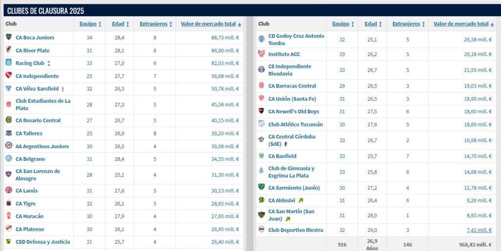Click the green promoted arrow beside CA Aldosivi

point(301,201)
